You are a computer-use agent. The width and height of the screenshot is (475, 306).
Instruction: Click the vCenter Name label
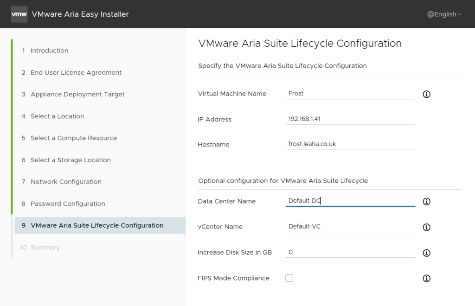(220, 226)
